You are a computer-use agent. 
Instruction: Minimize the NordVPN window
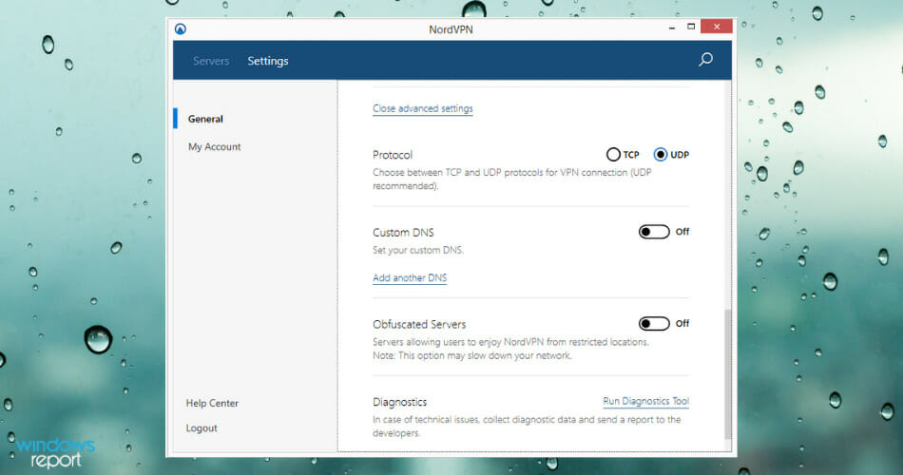671,27
